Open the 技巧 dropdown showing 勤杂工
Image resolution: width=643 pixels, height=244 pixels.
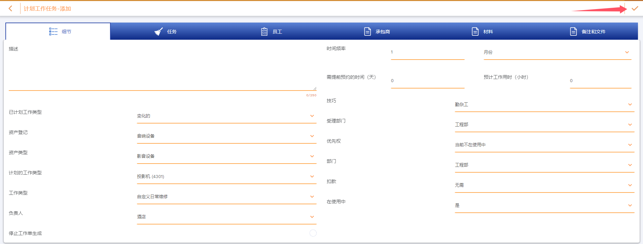click(x=544, y=105)
